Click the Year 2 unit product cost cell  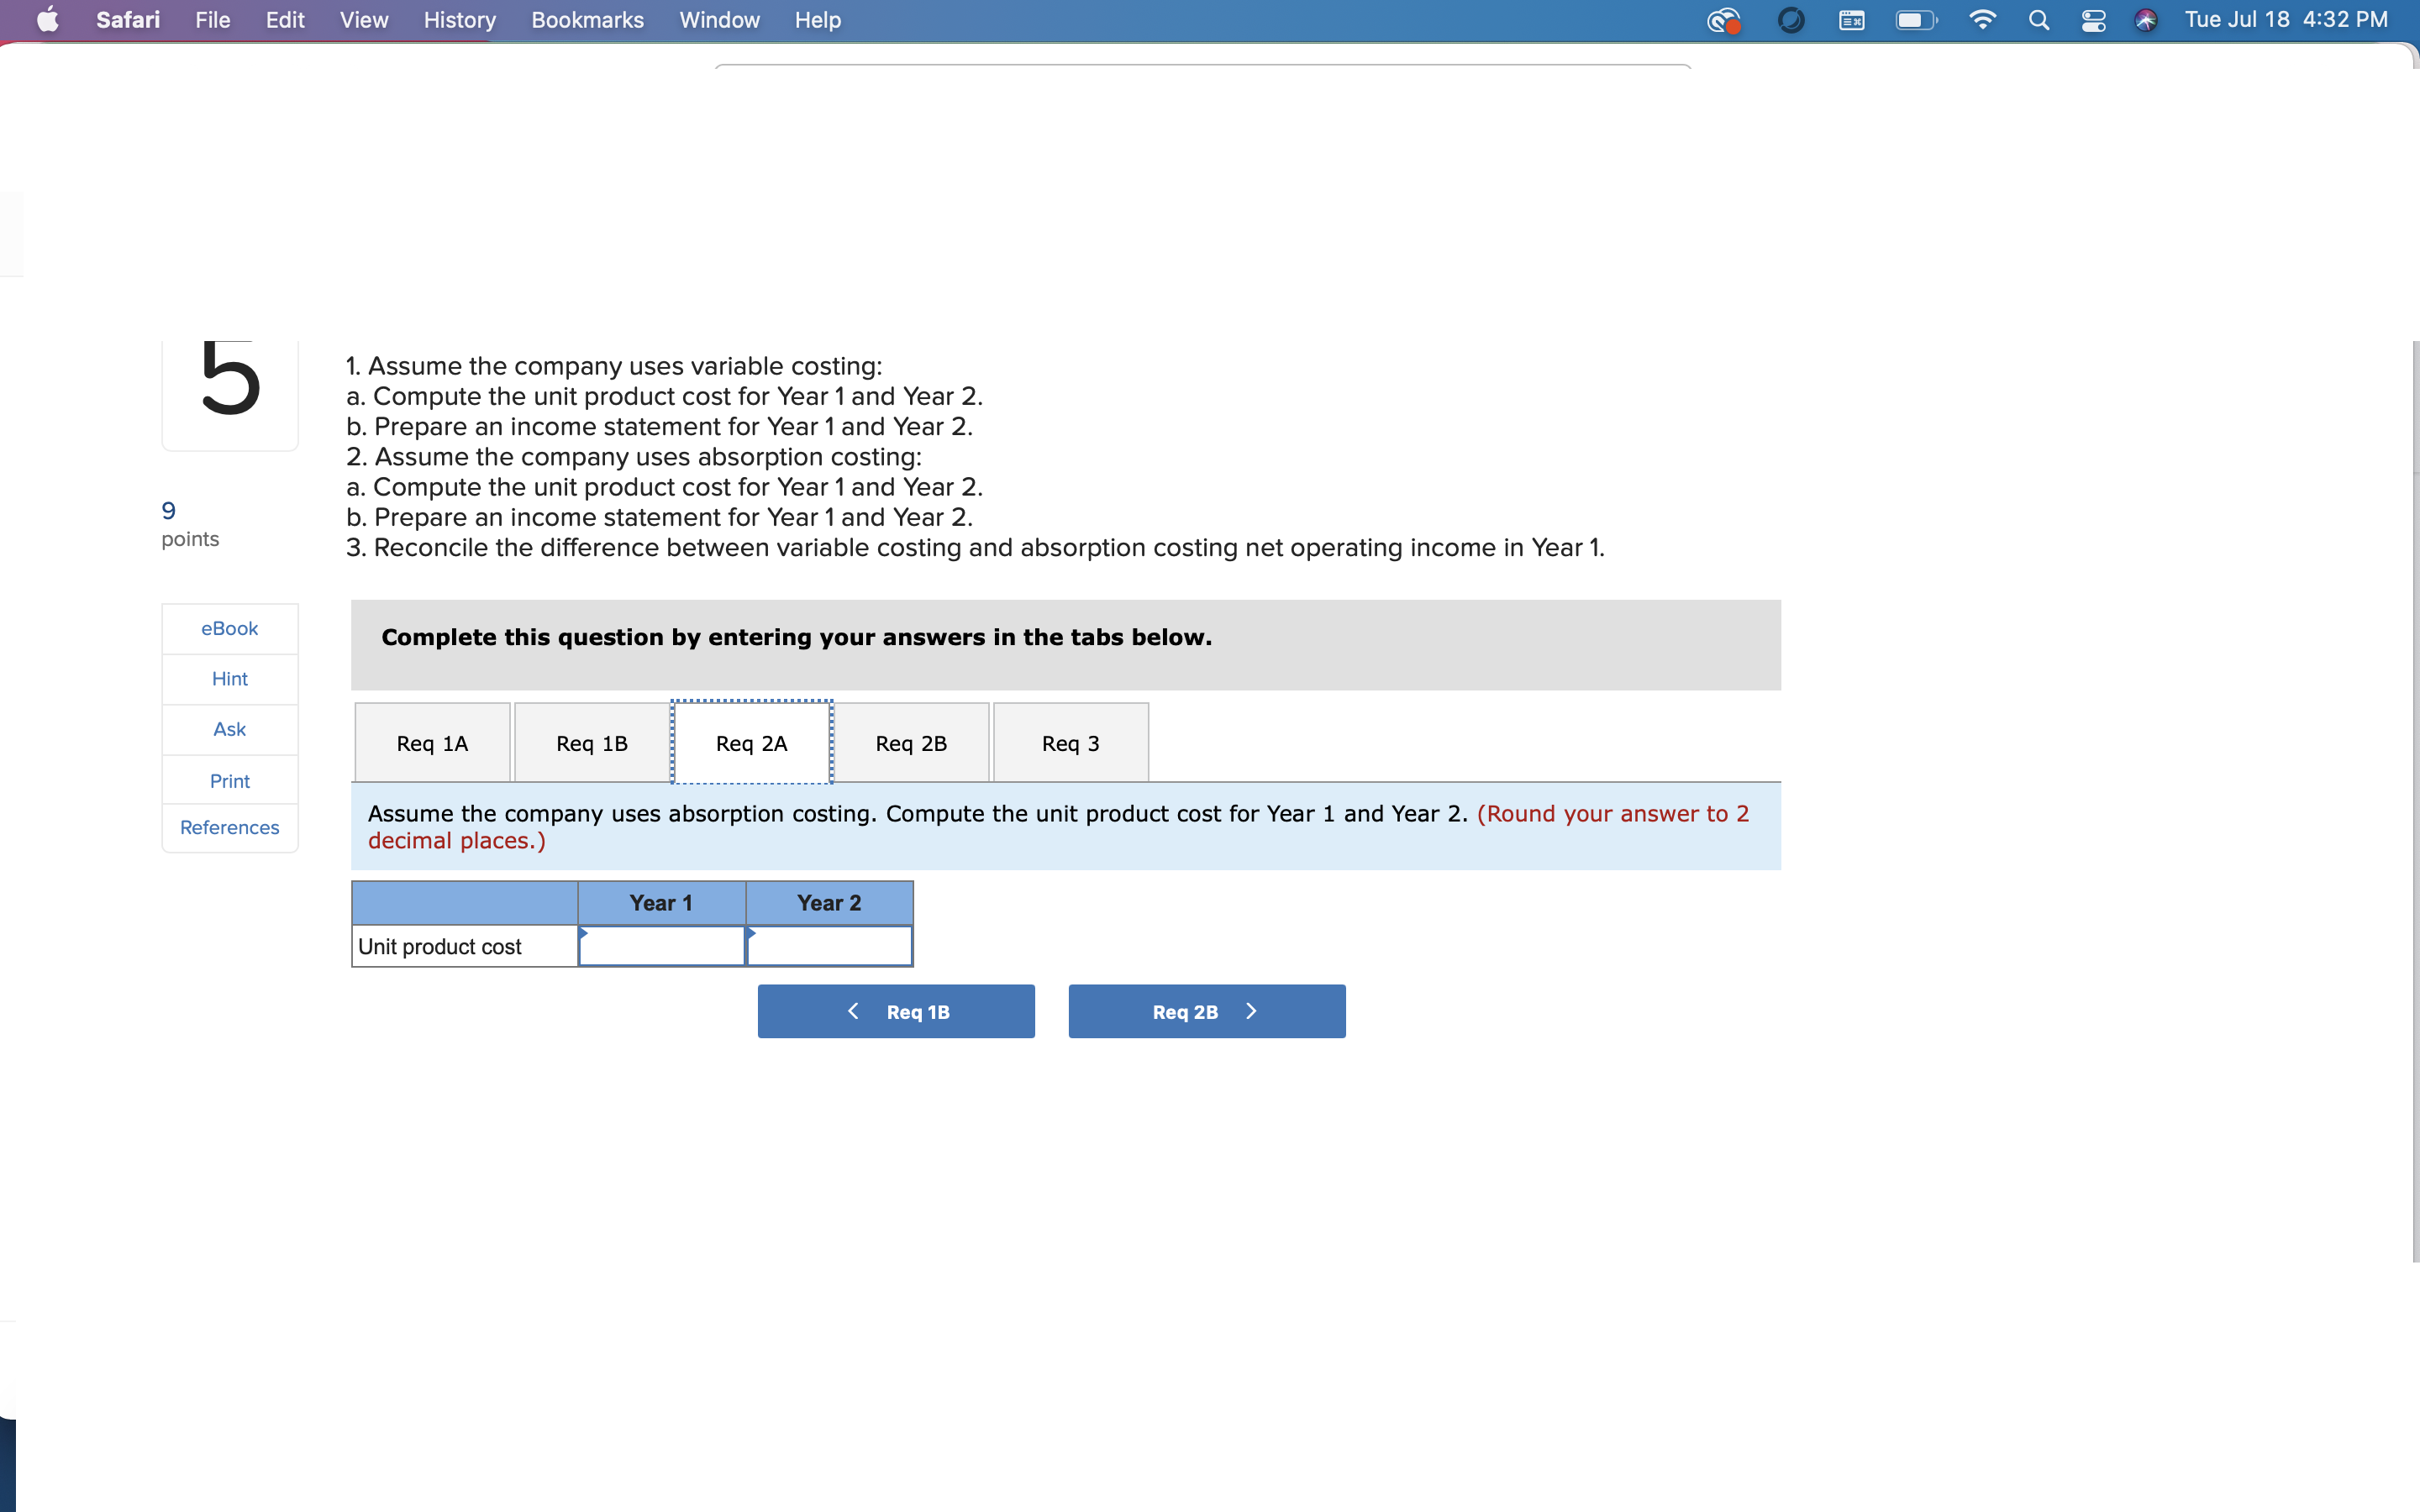[829, 946]
